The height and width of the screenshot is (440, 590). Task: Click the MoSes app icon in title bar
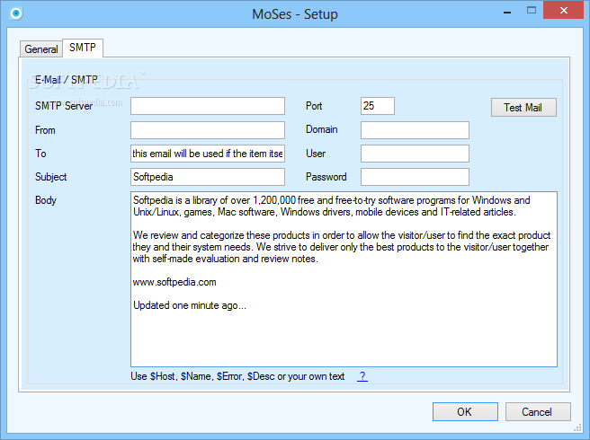coord(16,13)
